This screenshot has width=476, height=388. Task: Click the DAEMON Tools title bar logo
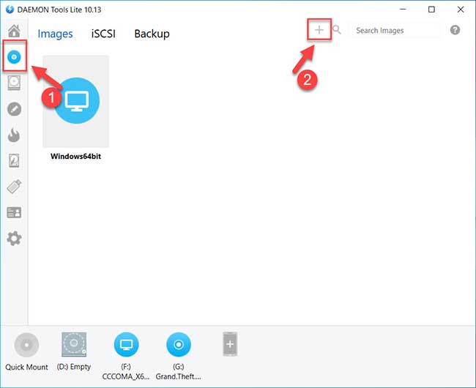[x=10, y=10]
